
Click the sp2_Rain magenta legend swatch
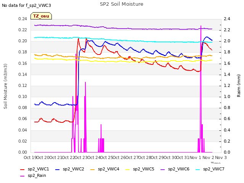click(x=22, y=176)
